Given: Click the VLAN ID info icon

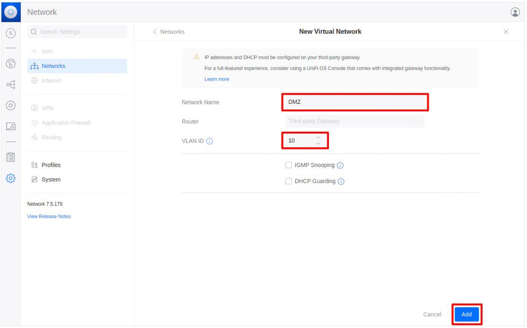Looking at the screenshot, I should click(x=210, y=141).
